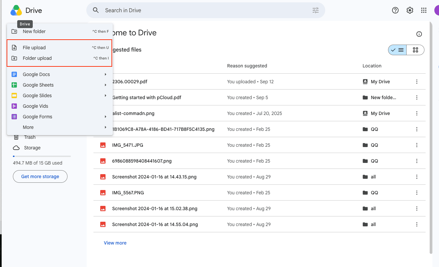Show details with the info icon
439x267 pixels.
419,34
